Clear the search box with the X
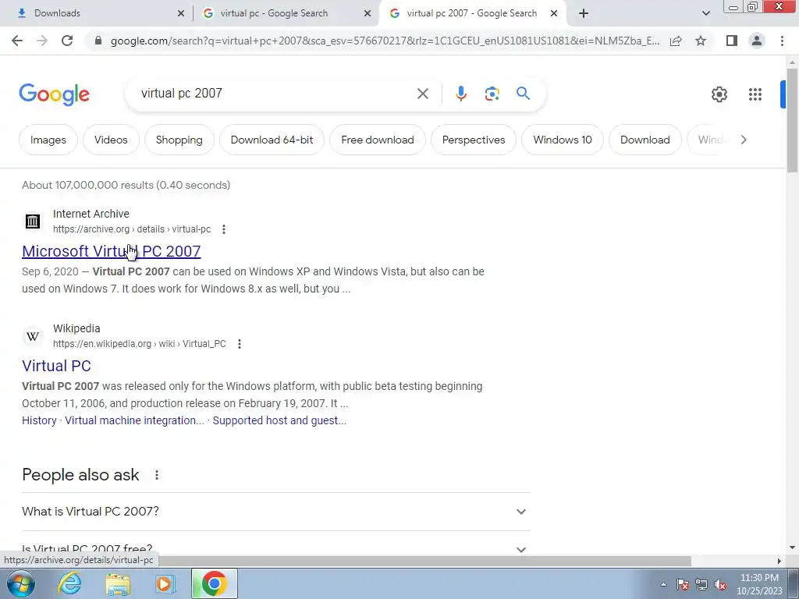The image size is (799, 599). [422, 94]
